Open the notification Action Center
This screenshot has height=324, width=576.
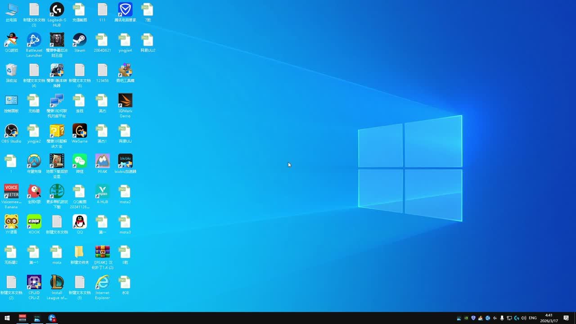566,318
